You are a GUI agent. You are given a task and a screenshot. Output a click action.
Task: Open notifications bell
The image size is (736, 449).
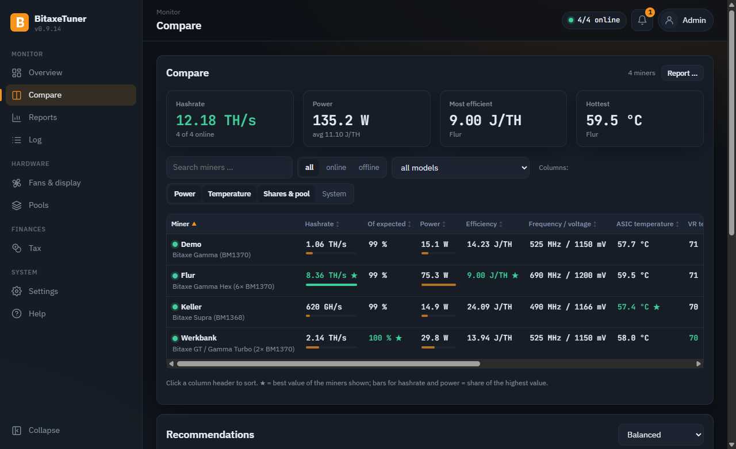[x=642, y=20]
